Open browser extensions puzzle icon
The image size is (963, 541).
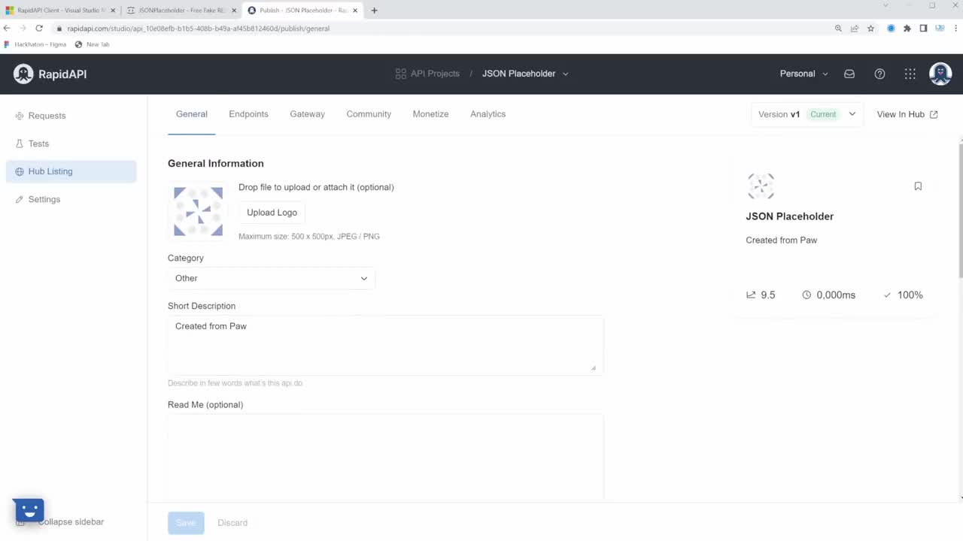pos(907,28)
